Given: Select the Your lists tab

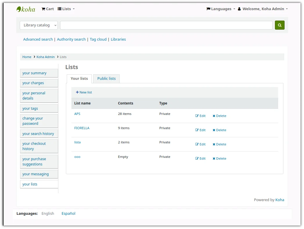Looking at the screenshot, I should tap(79, 79).
